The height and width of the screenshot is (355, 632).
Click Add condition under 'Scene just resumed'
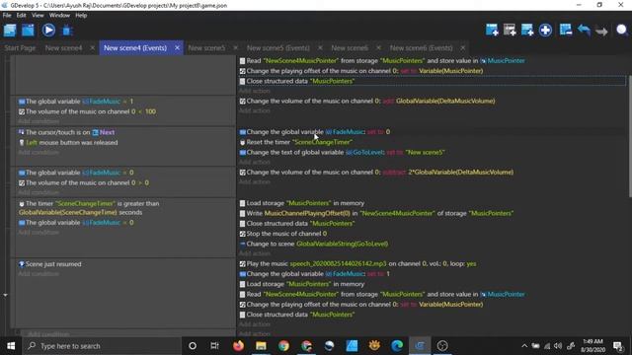(x=39, y=274)
